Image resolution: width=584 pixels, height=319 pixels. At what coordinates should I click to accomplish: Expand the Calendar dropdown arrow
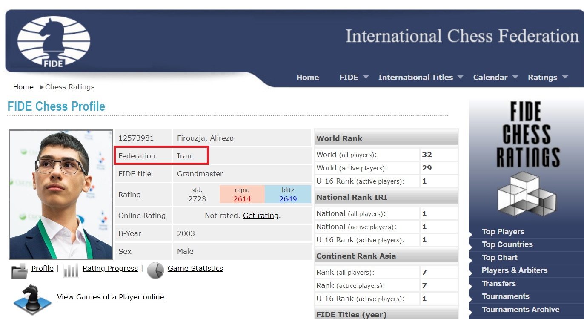point(515,77)
